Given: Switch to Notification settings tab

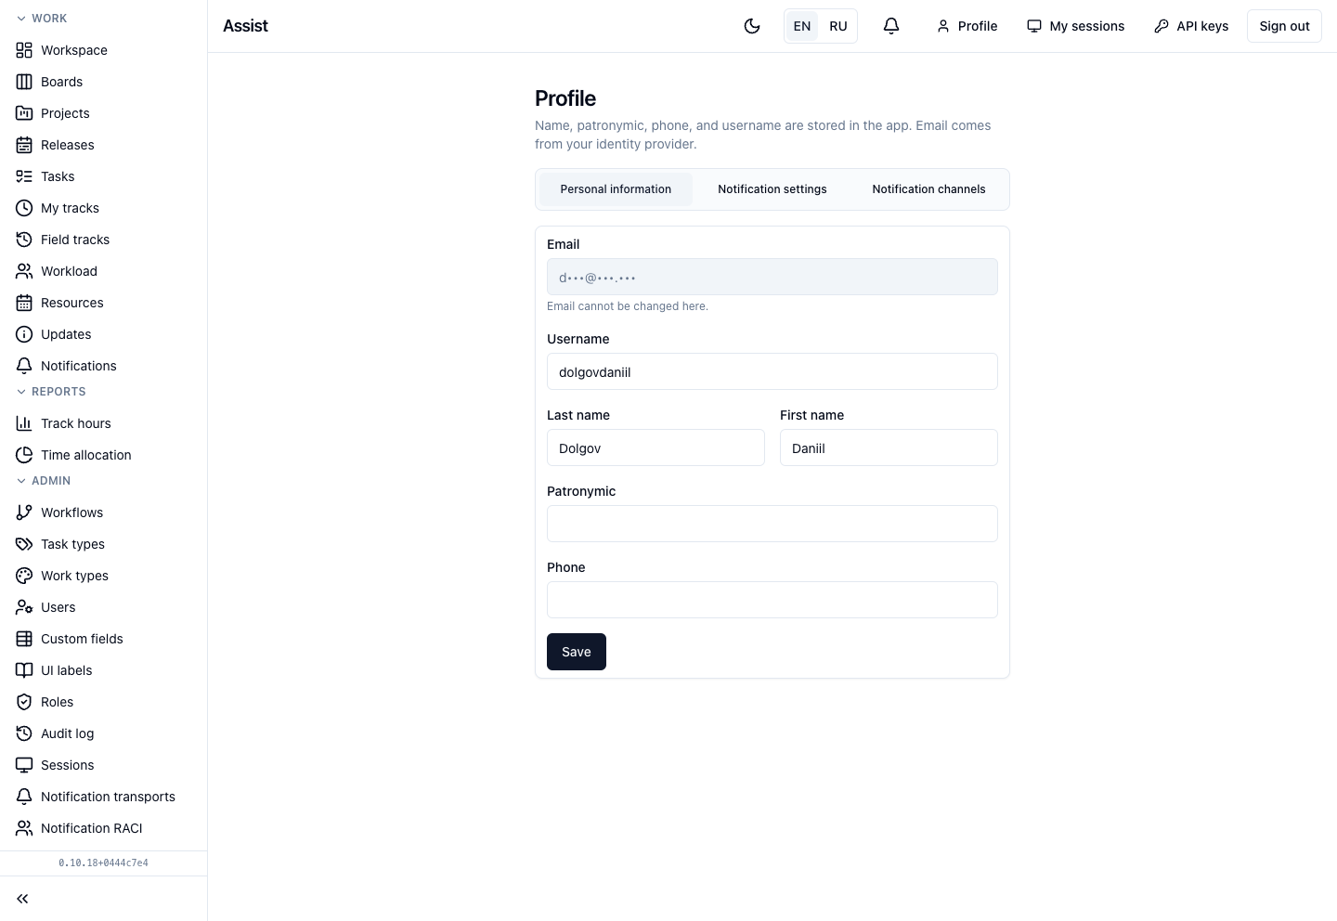Looking at the screenshot, I should tap(772, 189).
